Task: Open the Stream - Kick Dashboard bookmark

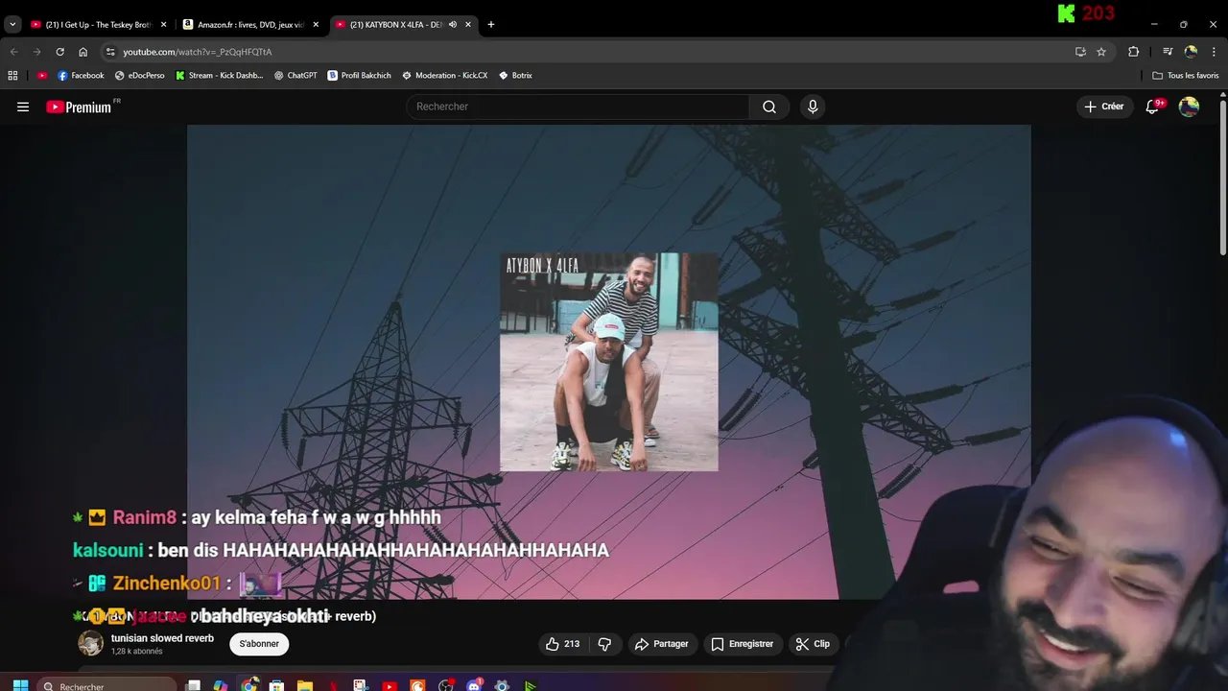Action: pos(220,75)
